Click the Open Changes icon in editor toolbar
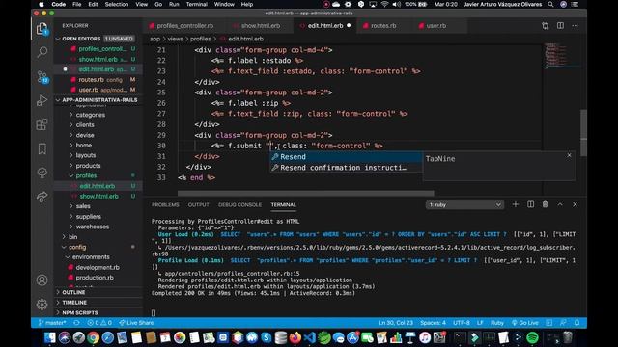 click(545, 26)
